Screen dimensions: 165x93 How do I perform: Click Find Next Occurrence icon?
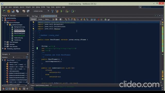coord(72,19)
